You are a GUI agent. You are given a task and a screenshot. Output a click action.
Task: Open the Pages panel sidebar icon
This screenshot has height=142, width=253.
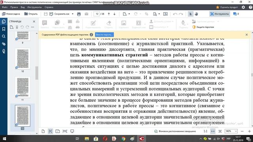(4, 22)
